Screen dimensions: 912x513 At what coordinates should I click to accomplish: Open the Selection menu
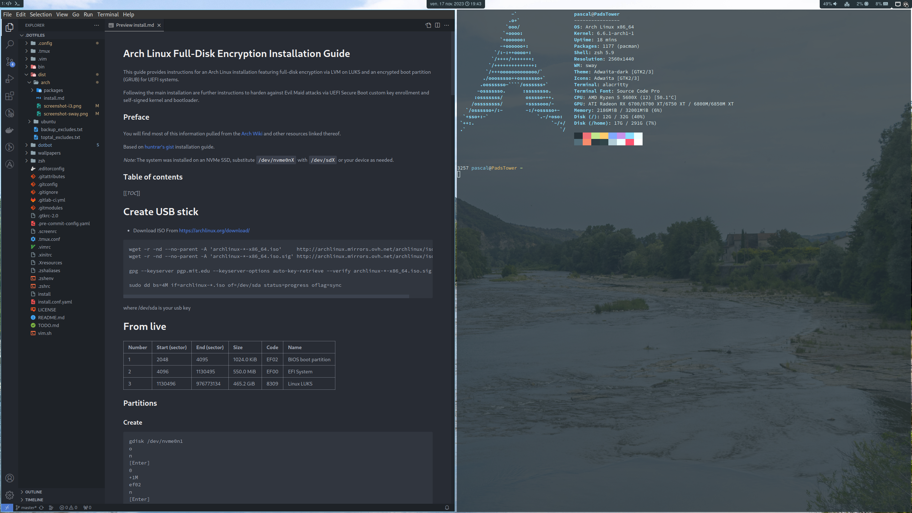tap(41, 14)
